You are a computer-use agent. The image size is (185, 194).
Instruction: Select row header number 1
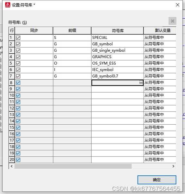(12, 38)
